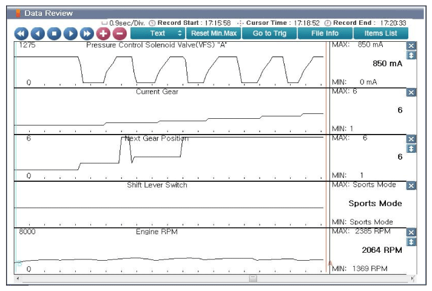Toggle scale arrows for Next Gear Position graph

coord(411,149)
